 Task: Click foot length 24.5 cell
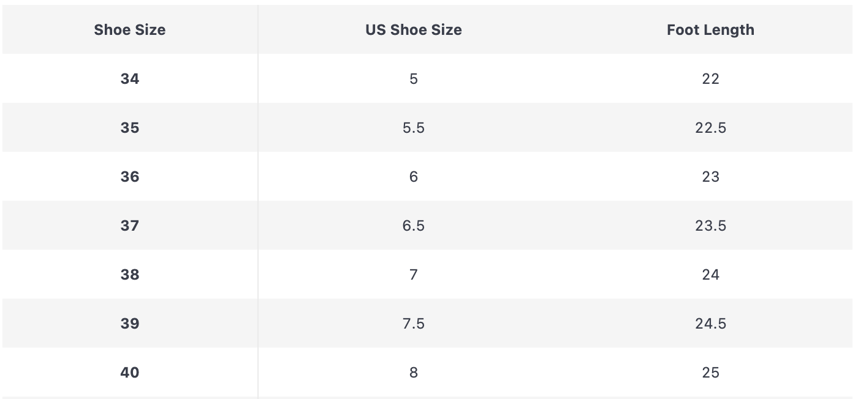click(x=710, y=323)
